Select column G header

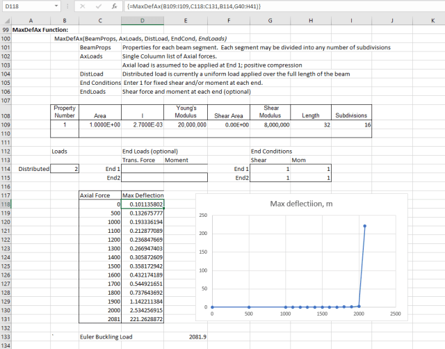pyautogui.click(x=270, y=22)
